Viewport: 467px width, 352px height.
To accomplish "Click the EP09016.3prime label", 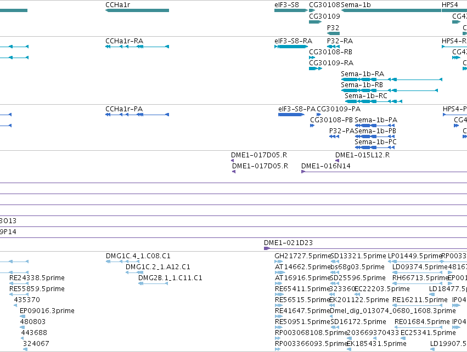I will pos(47,311).
